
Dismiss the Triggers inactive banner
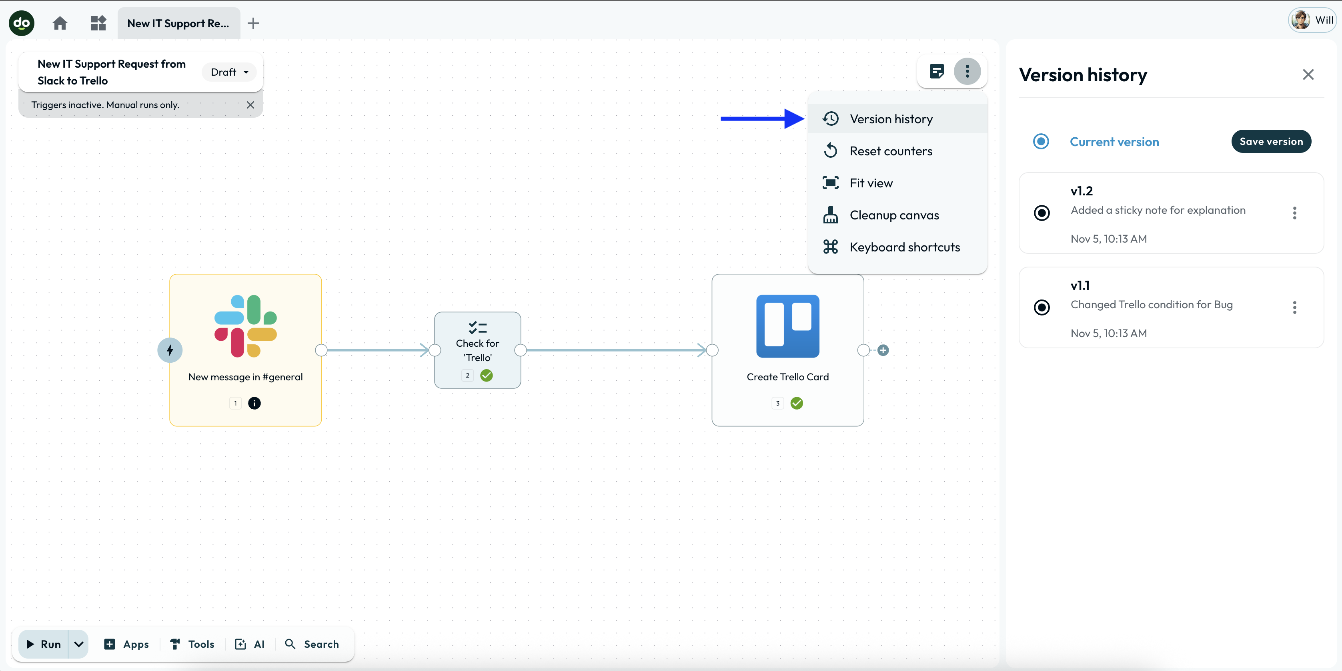(250, 105)
